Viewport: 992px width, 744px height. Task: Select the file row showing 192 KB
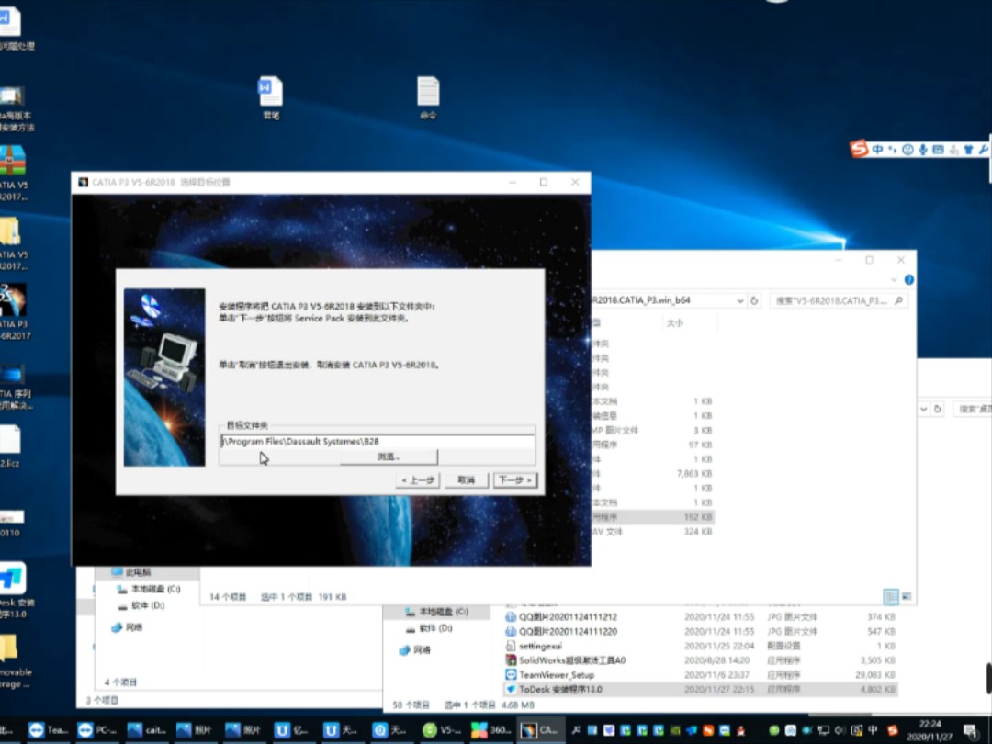coord(651,517)
